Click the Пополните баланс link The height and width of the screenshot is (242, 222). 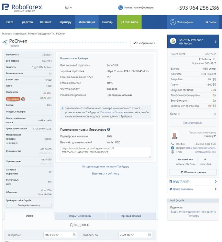click(112, 112)
